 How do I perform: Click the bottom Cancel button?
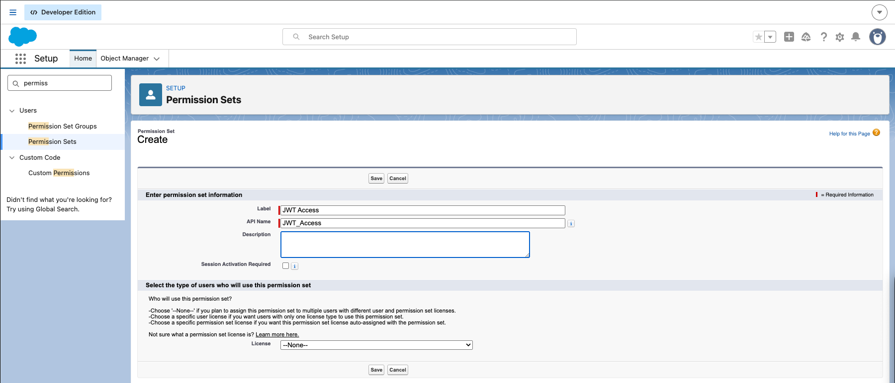(x=398, y=370)
